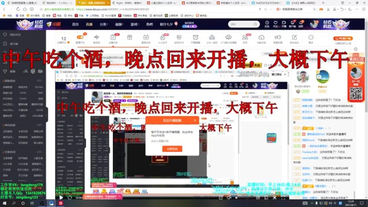
Task: Click the browser address bar URL
Action: 113,9
